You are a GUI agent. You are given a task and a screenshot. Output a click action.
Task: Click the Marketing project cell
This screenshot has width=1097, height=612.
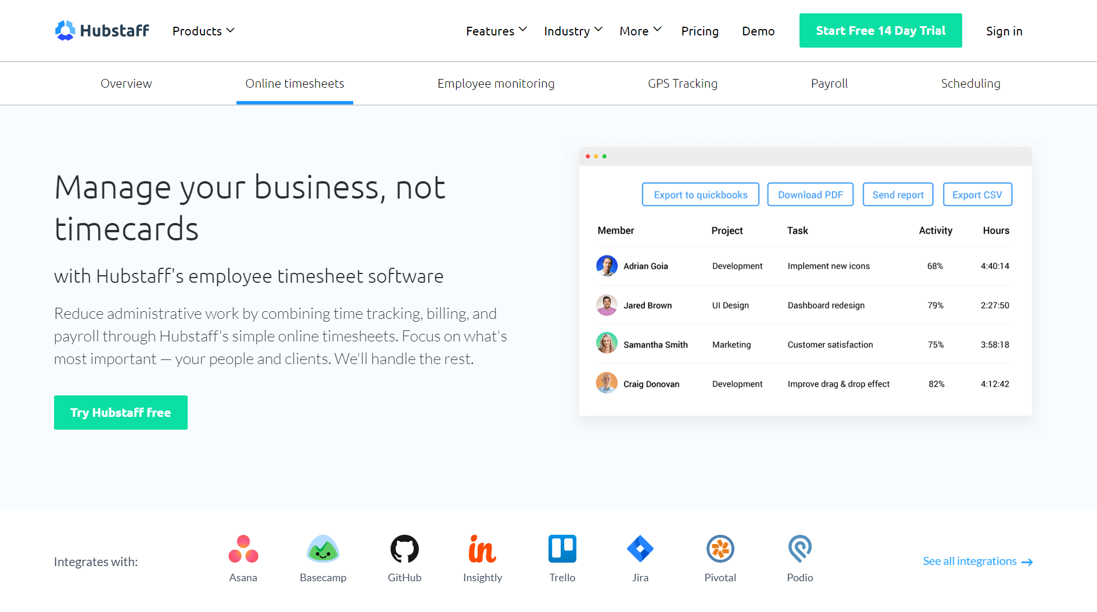pos(732,345)
